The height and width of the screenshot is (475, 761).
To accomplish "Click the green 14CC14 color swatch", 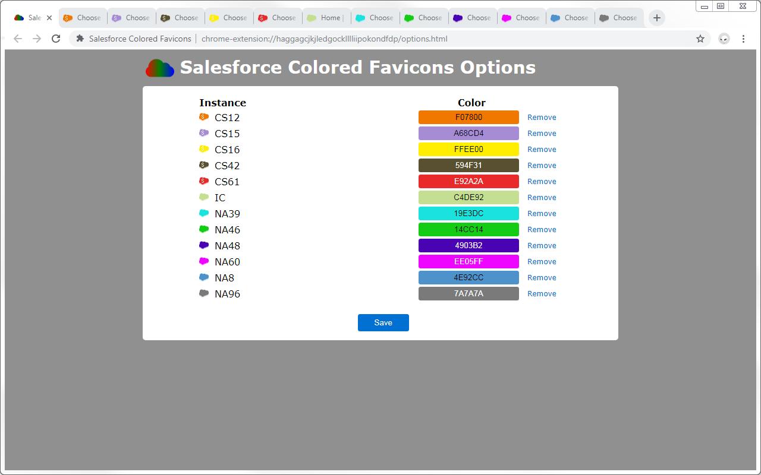I will coord(468,229).
